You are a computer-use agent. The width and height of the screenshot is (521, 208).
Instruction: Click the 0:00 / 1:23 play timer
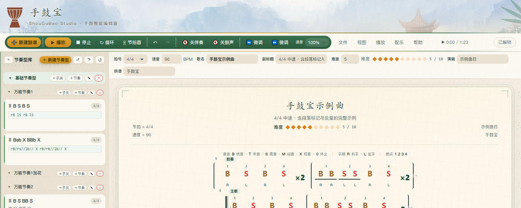455,42
